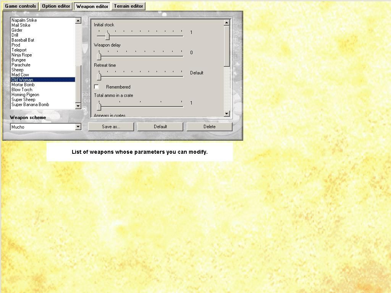The width and height of the screenshot is (391, 293).
Task: Click the Initial stock slider handle
Action: 107,36
